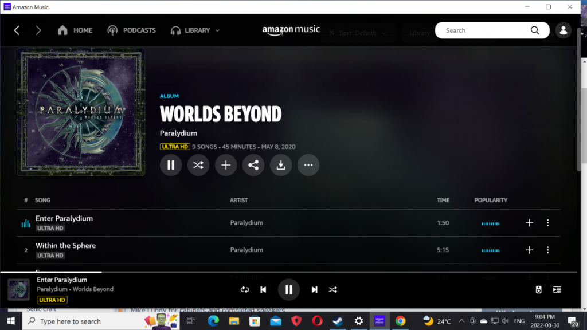
Task: Open File Explorer from the taskbar
Action: tap(234, 321)
